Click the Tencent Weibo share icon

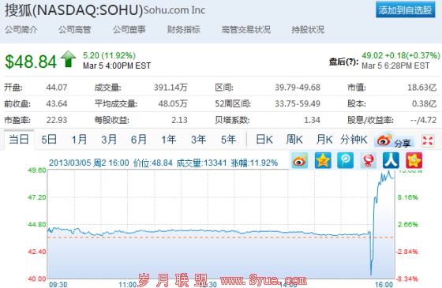(x=346, y=160)
